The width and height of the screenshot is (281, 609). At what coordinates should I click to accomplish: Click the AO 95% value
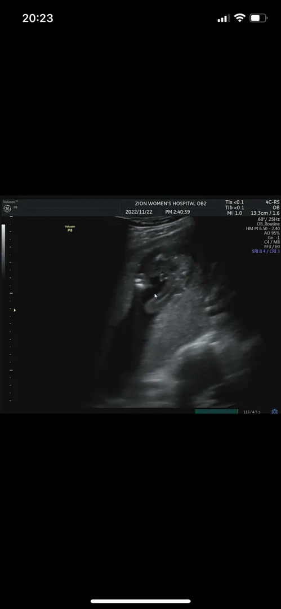click(271, 233)
